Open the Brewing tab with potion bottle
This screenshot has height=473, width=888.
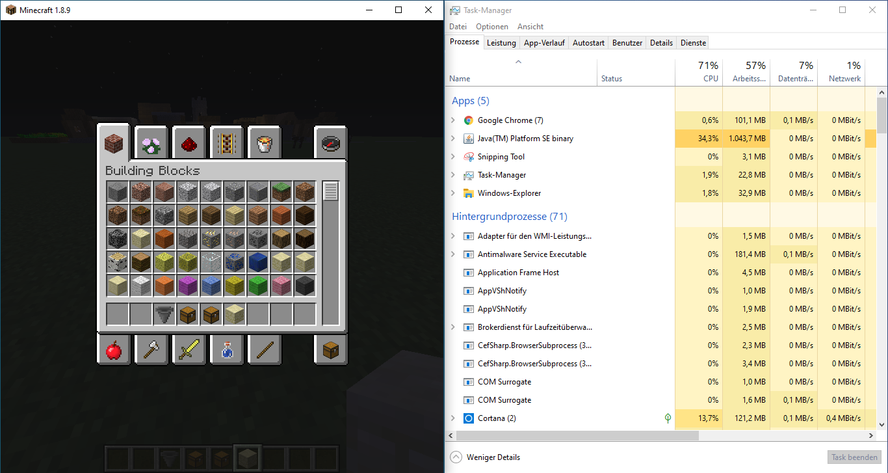coord(227,351)
